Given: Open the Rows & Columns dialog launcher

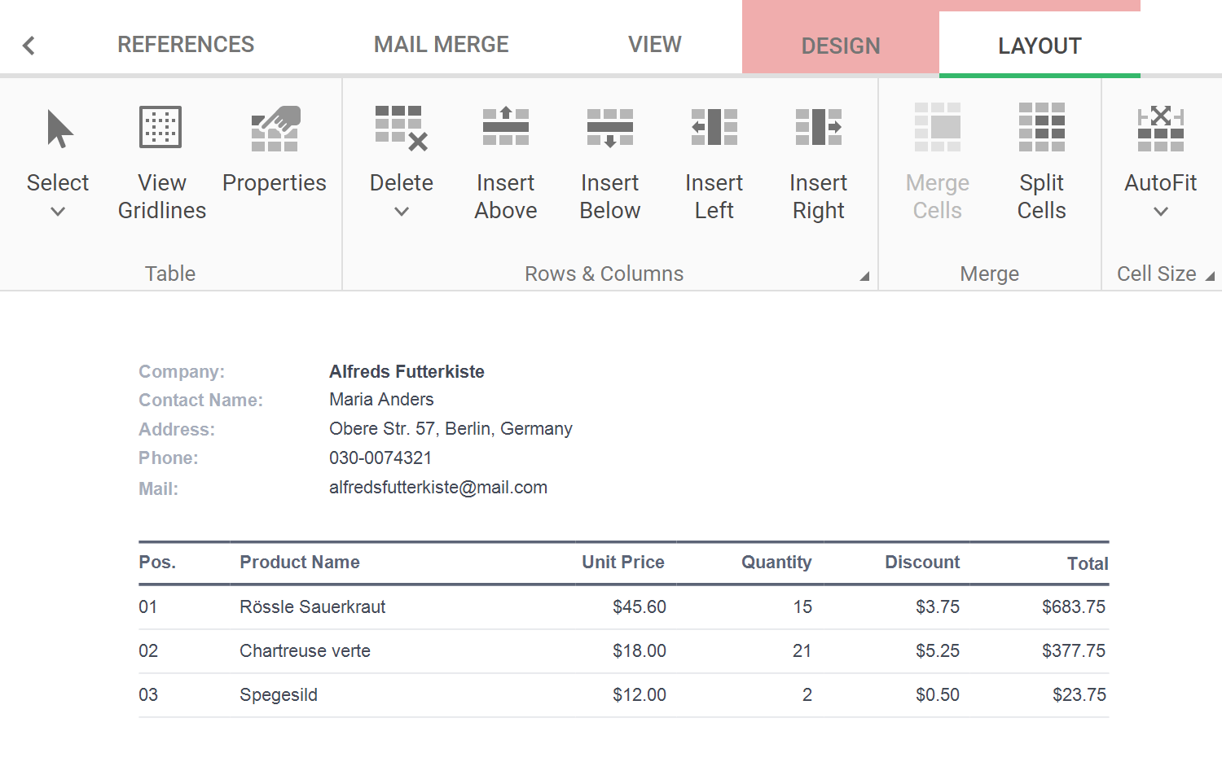Looking at the screenshot, I should 864,277.
